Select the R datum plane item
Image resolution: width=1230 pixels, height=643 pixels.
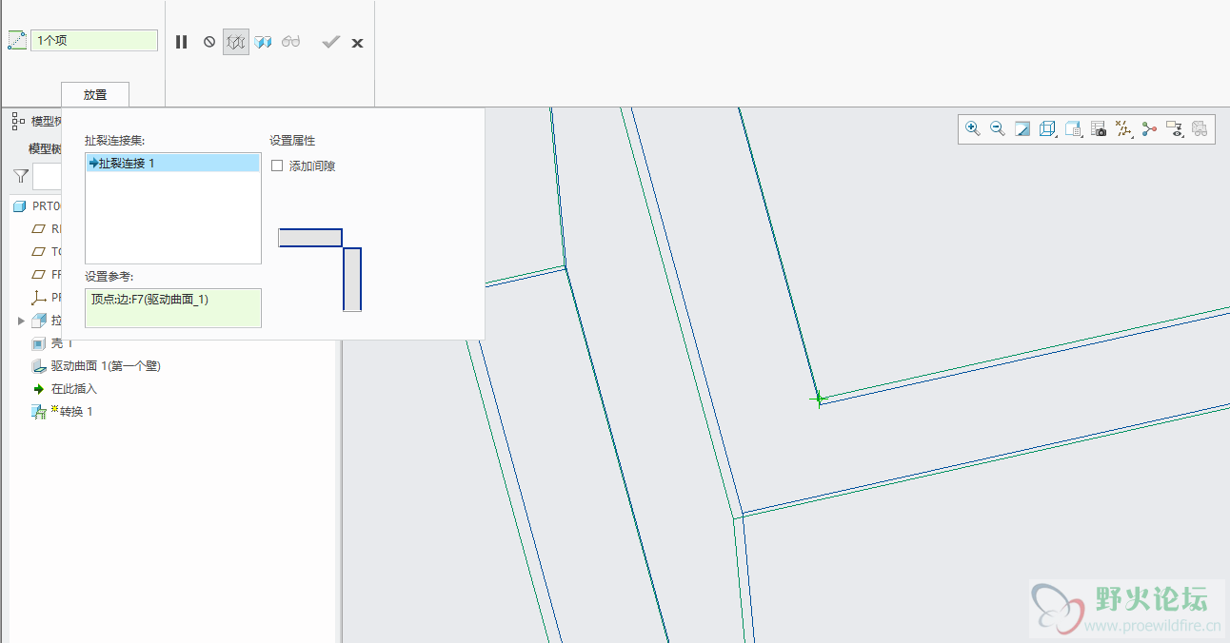pos(47,229)
